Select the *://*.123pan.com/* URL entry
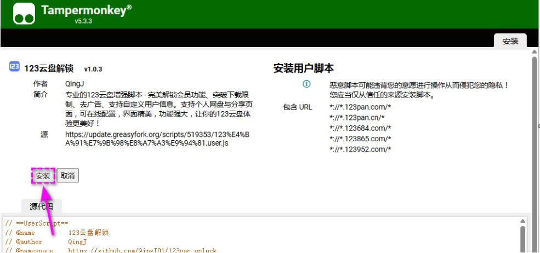This screenshot has height=253, width=540. pyautogui.click(x=360, y=107)
